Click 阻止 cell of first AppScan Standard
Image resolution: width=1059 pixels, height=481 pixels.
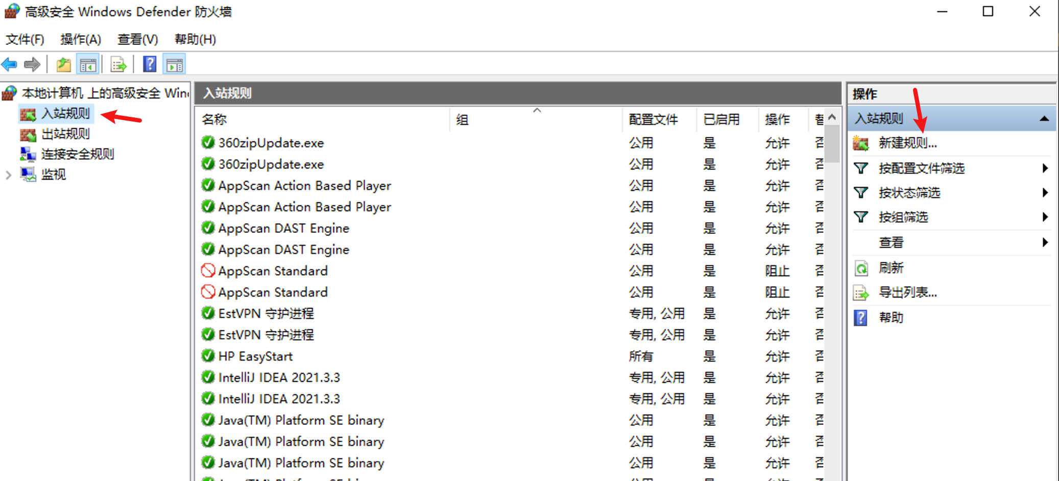[778, 271]
